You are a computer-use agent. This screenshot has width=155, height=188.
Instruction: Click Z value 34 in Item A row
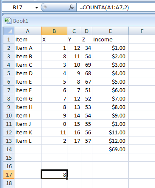click(86, 48)
